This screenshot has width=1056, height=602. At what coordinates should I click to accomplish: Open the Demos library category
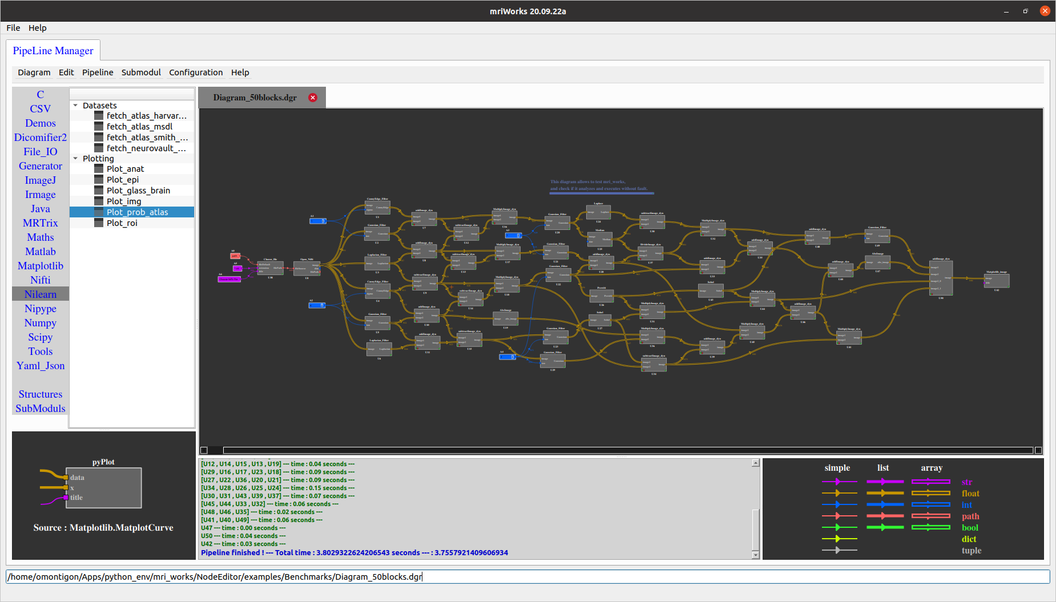tap(41, 123)
